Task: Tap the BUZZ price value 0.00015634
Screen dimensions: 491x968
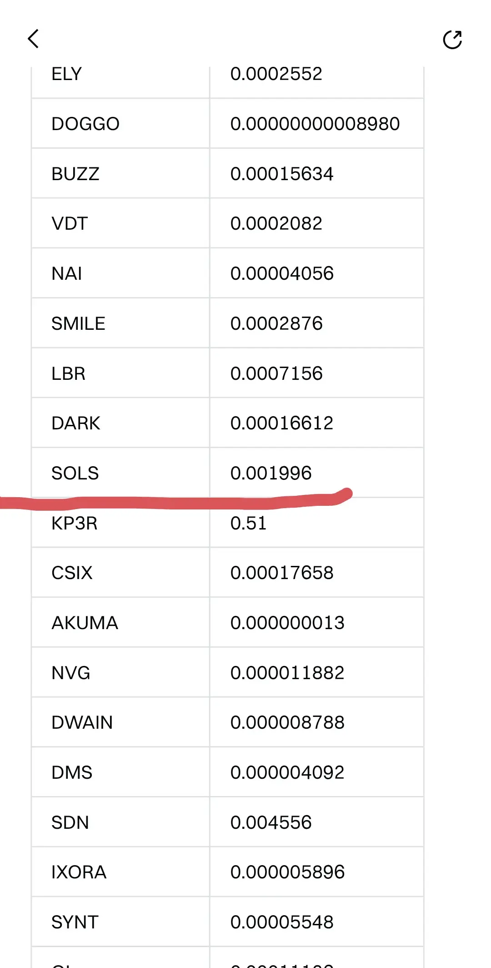Action: [282, 174]
